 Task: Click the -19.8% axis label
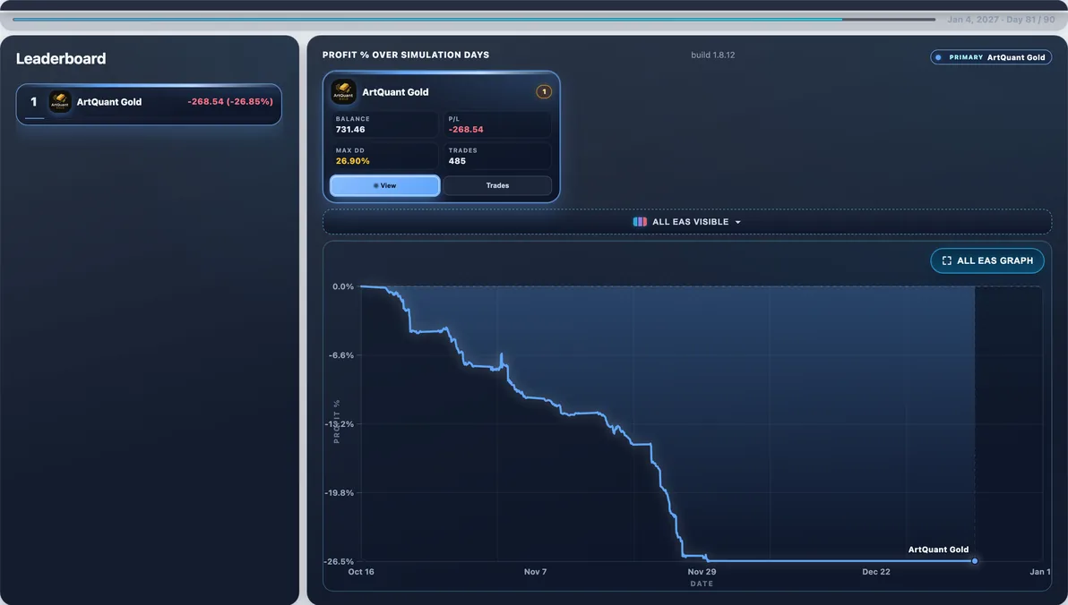pyautogui.click(x=340, y=493)
